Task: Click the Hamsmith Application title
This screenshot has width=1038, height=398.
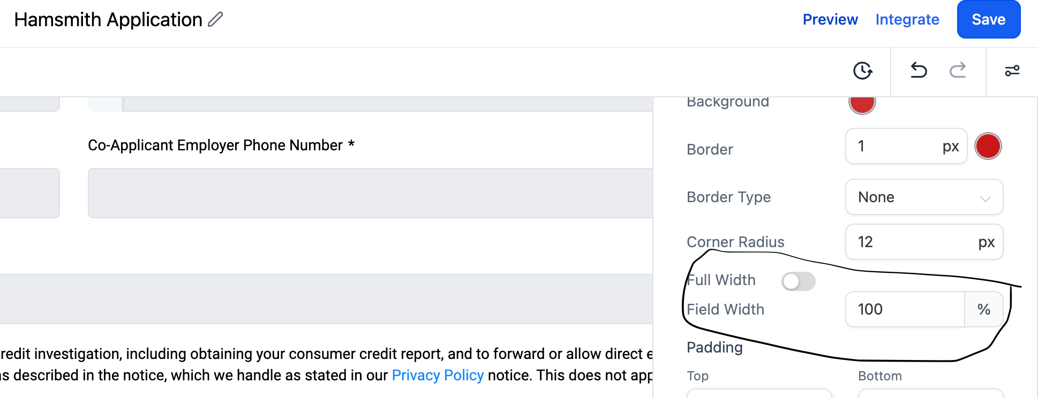Action: coord(108,20)
